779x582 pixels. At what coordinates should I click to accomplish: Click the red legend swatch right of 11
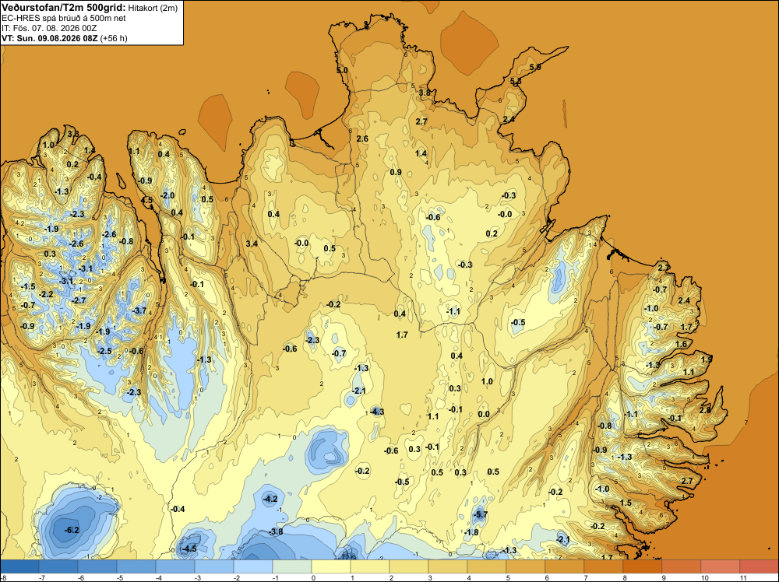(x=759, y=566)
